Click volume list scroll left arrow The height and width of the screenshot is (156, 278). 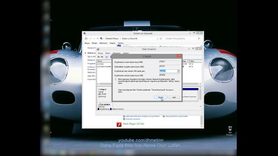(98, 84)
